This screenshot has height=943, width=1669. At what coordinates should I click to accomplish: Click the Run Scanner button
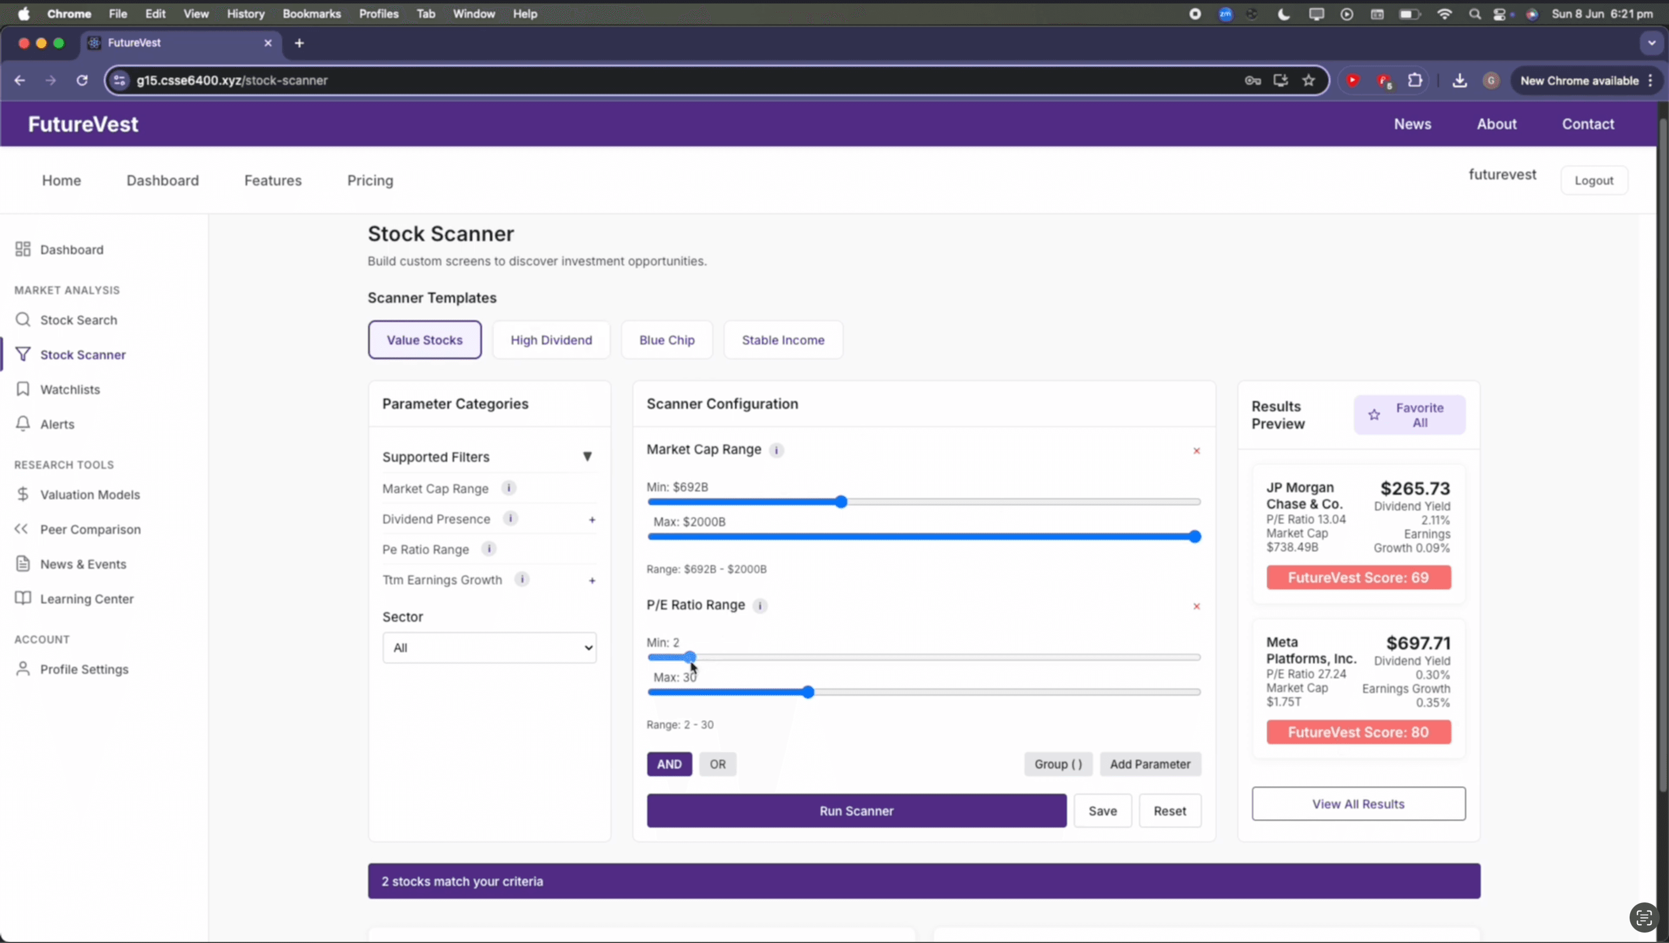(857, 811)
